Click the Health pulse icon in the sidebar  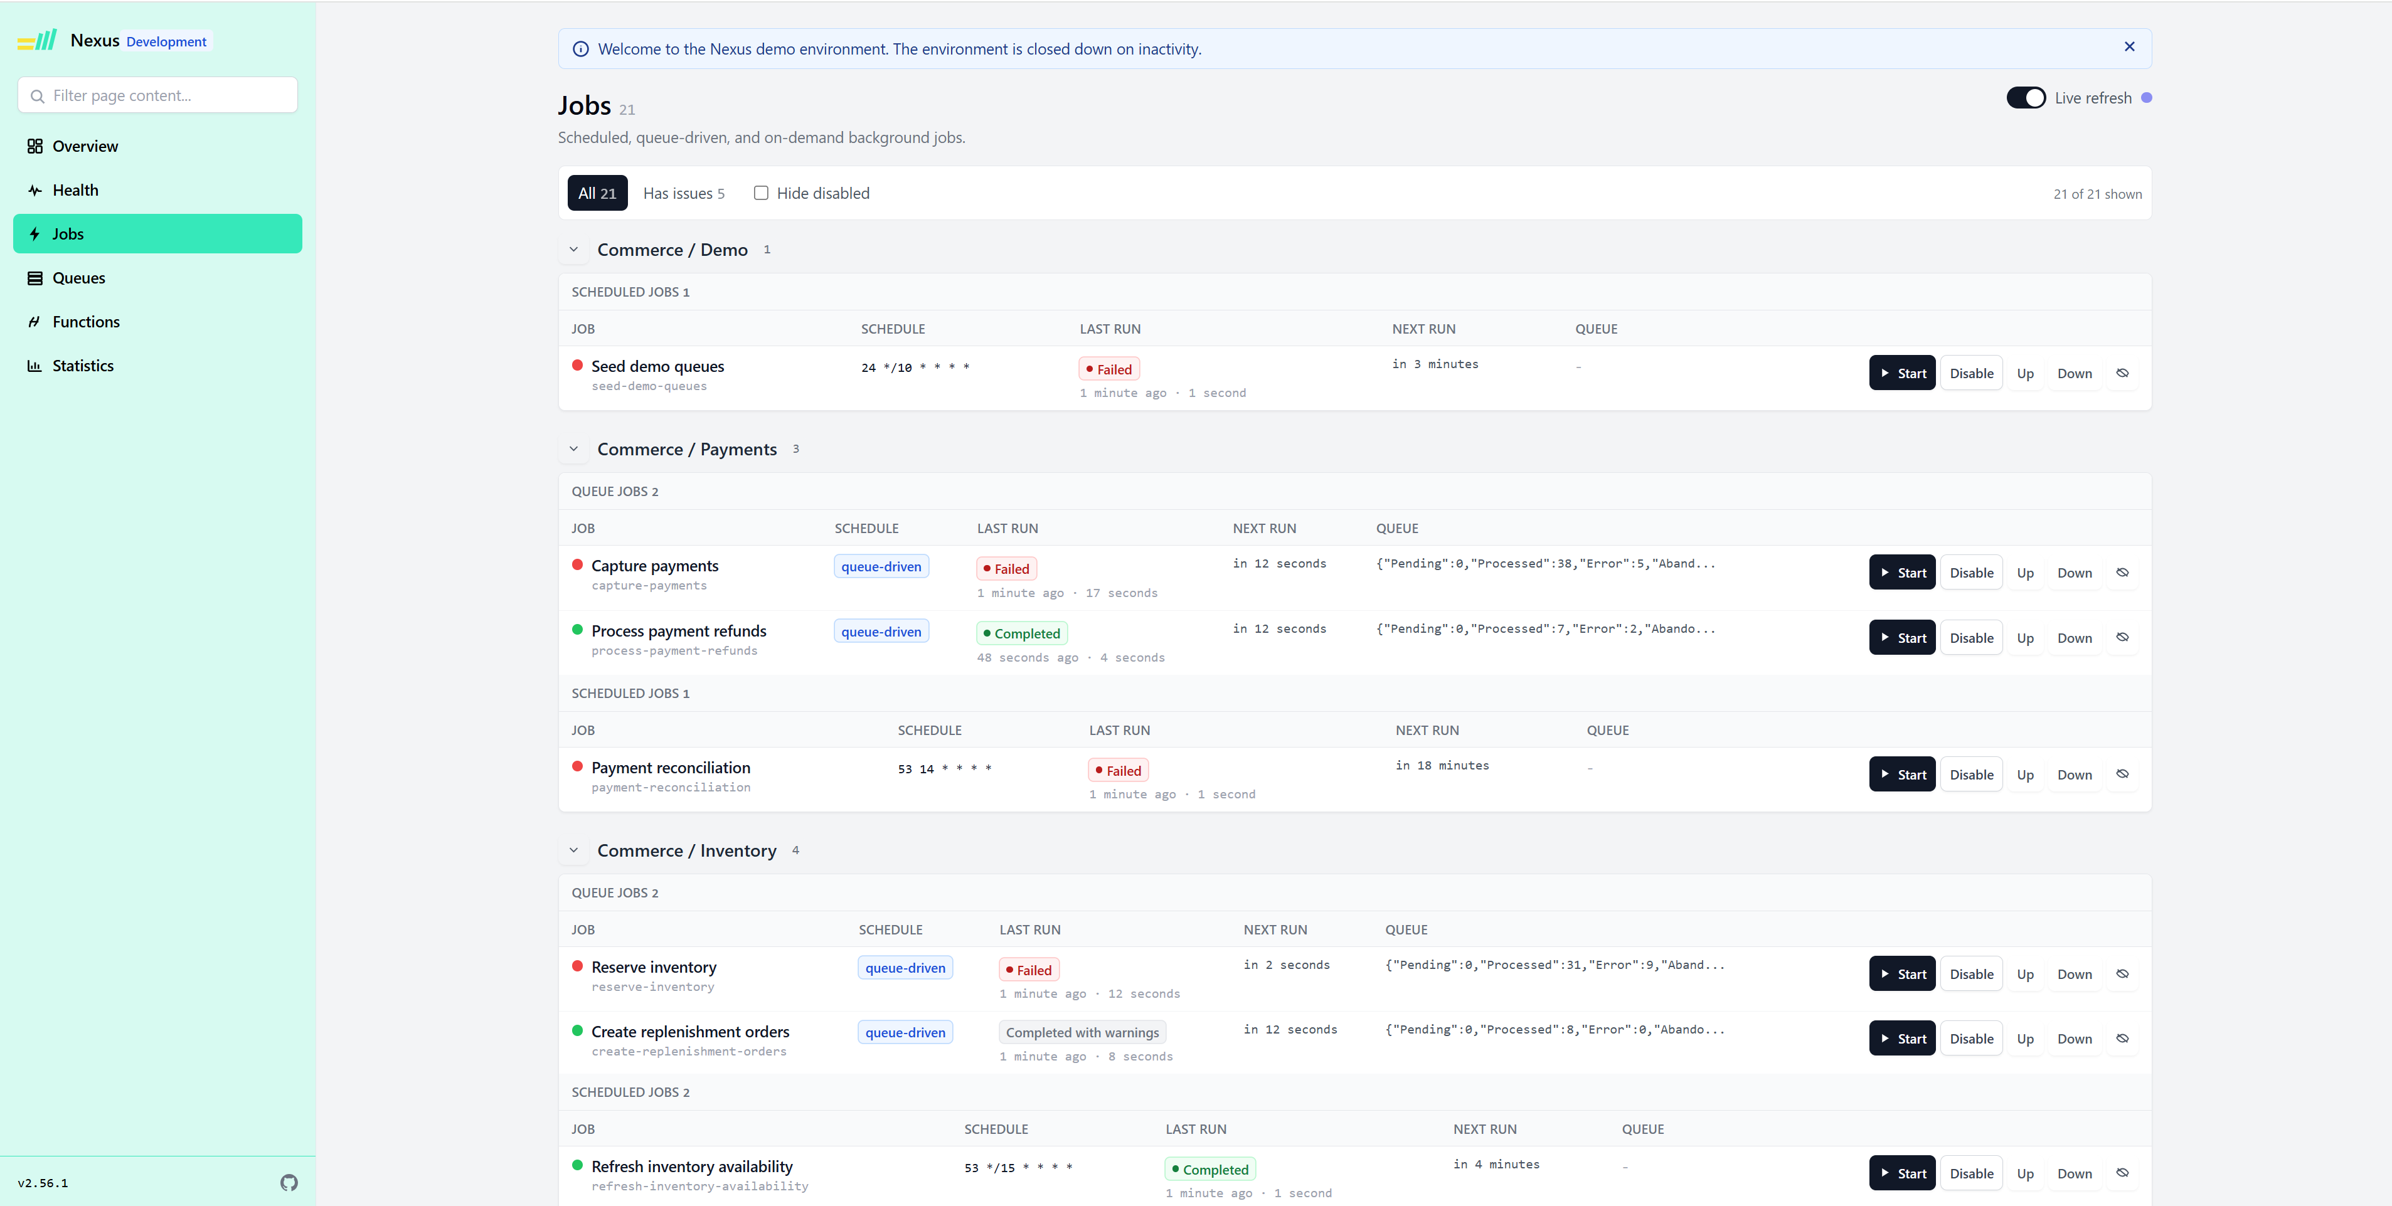[x=35, y=190]
